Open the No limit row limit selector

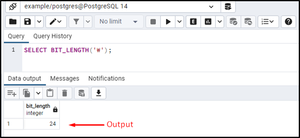tap(119, 22)
